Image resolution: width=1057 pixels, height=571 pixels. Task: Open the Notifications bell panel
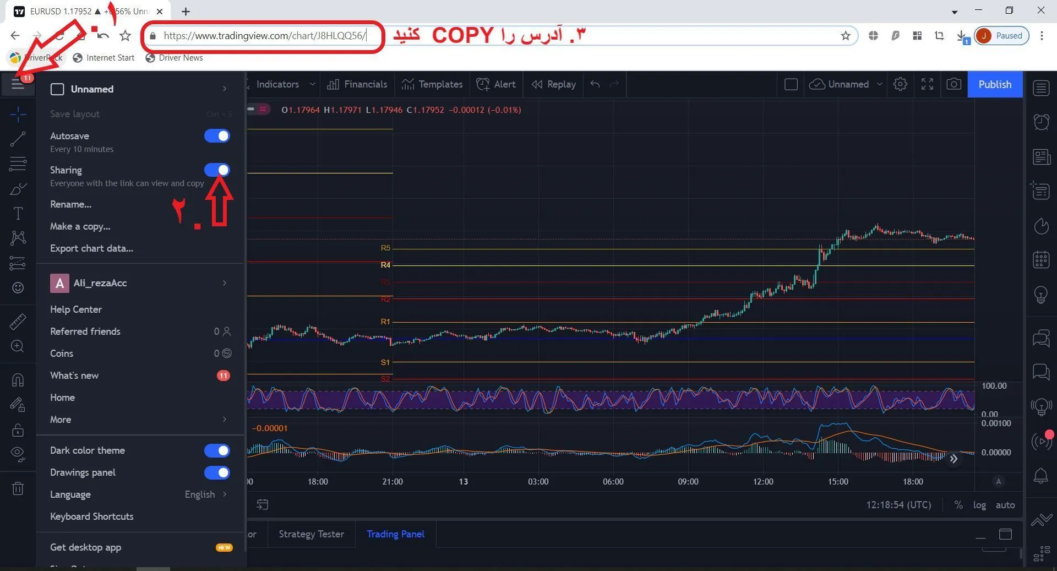click(x=1041, y=476)
